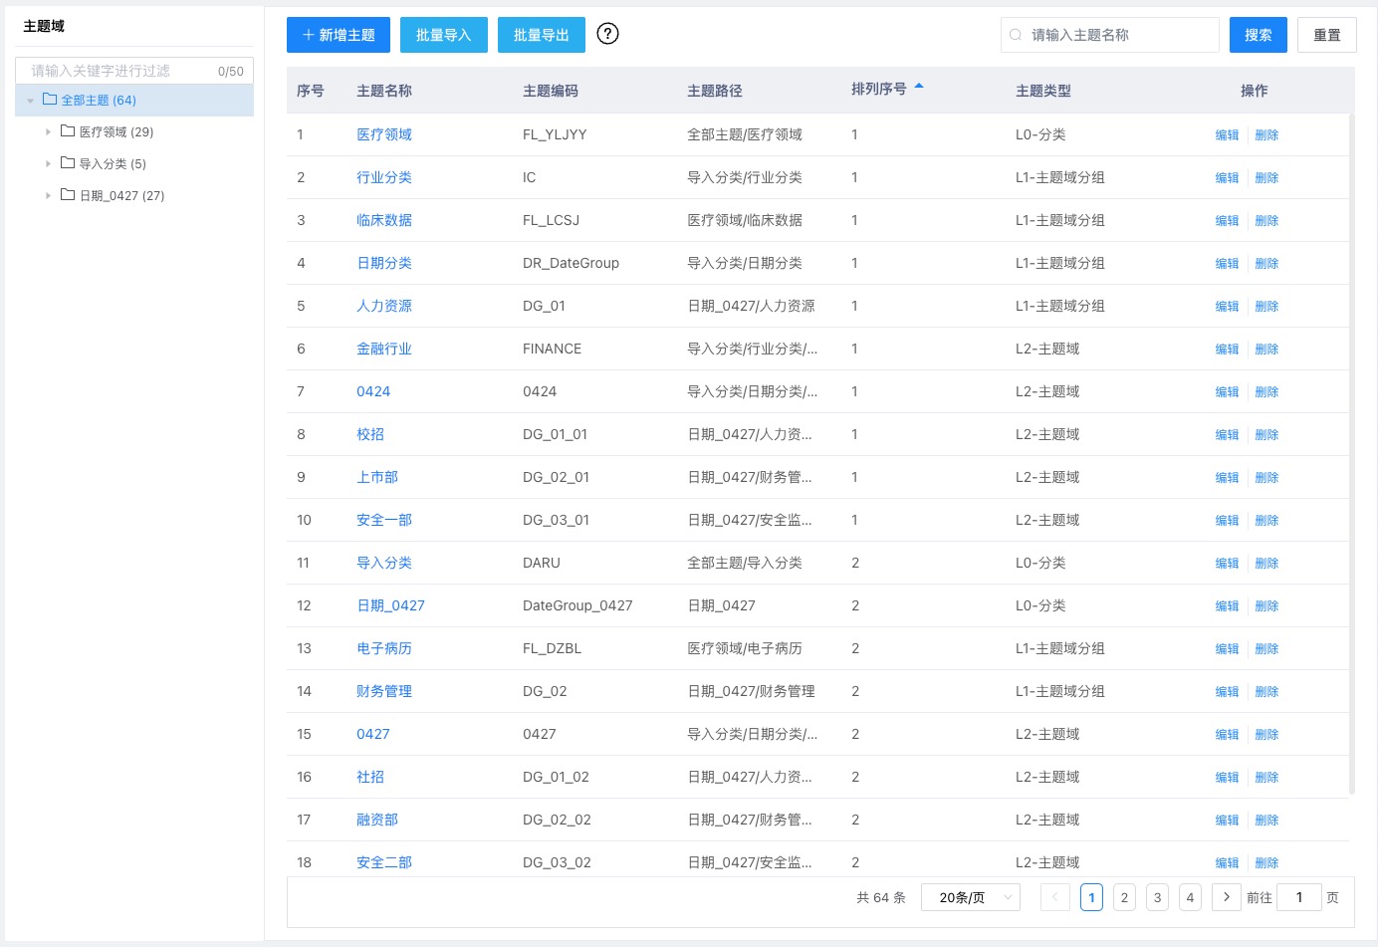Open the 金融行业 topic link
The width and height of the screenshot is (1378, 947).
coord(383,349)
